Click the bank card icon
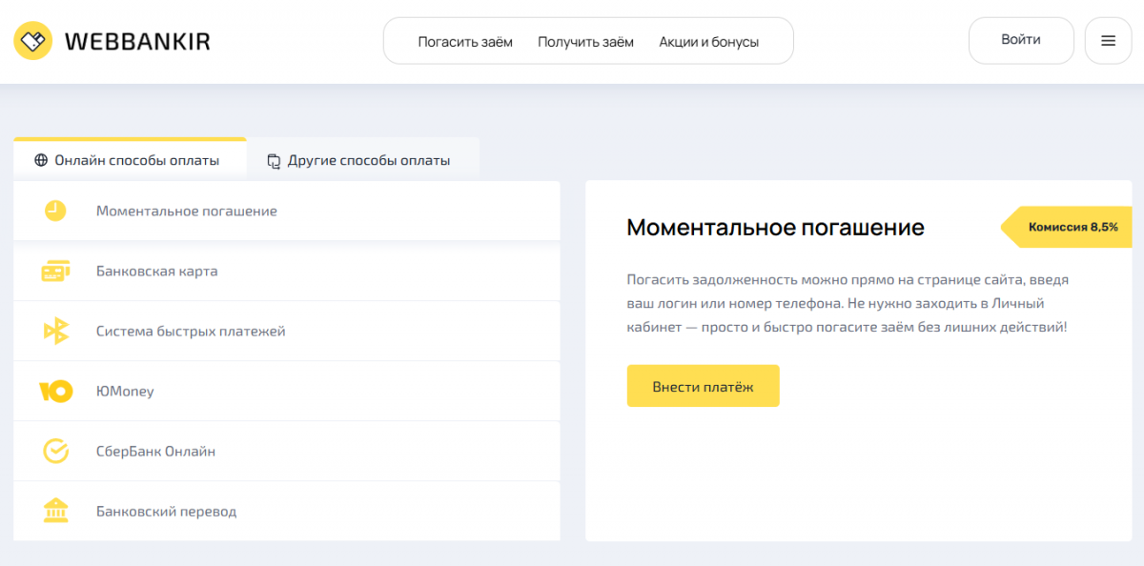The width and height of the screenshot is (1144, 566). point(55,272)
